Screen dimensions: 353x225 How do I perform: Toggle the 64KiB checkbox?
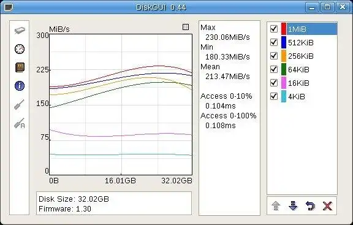(x=274, y=69)
